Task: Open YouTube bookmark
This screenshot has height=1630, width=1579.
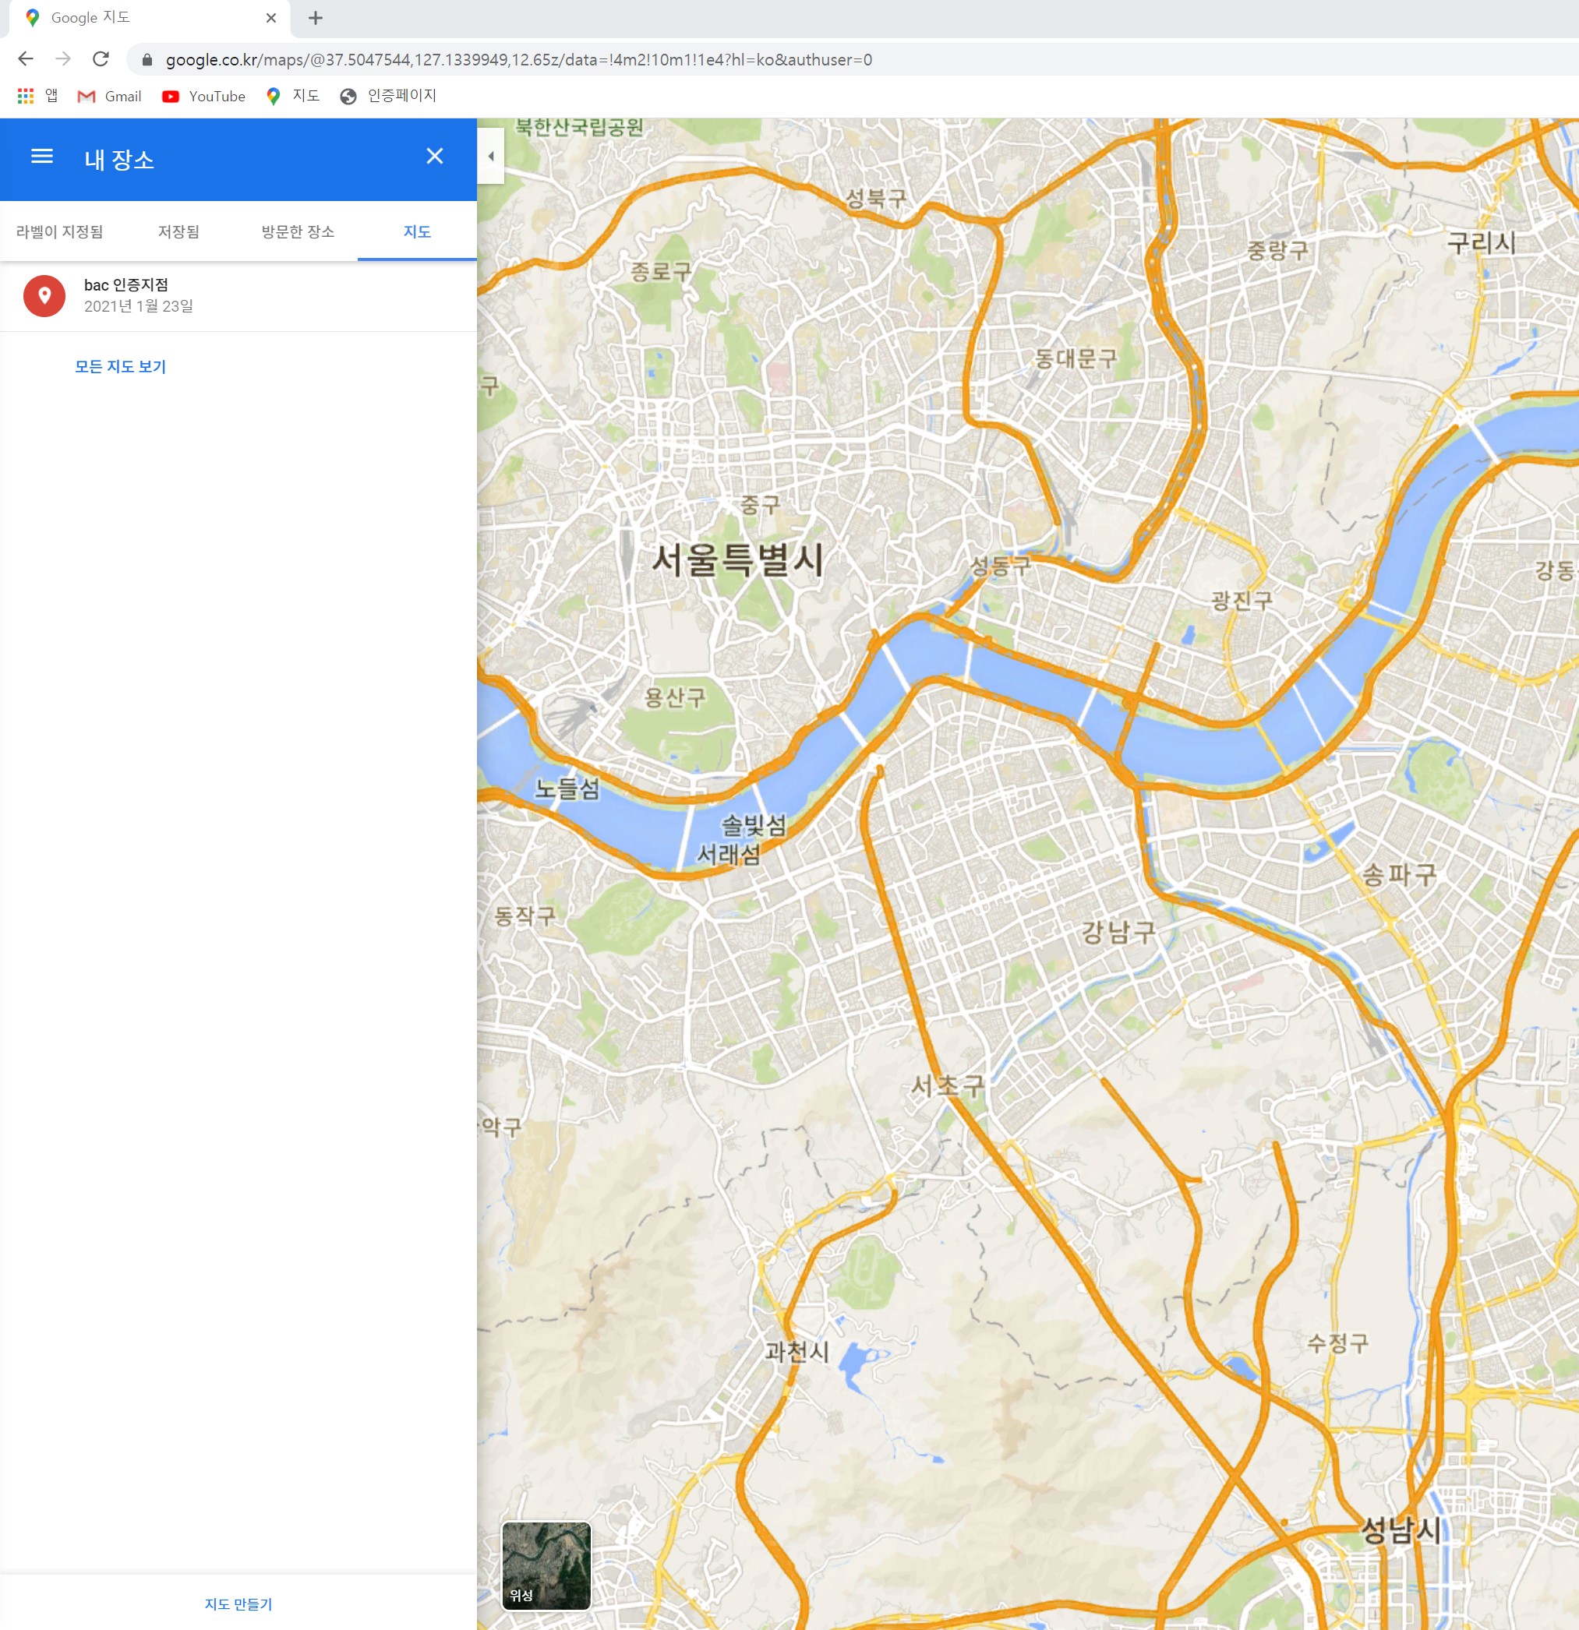Action: [x=204, y=97]
